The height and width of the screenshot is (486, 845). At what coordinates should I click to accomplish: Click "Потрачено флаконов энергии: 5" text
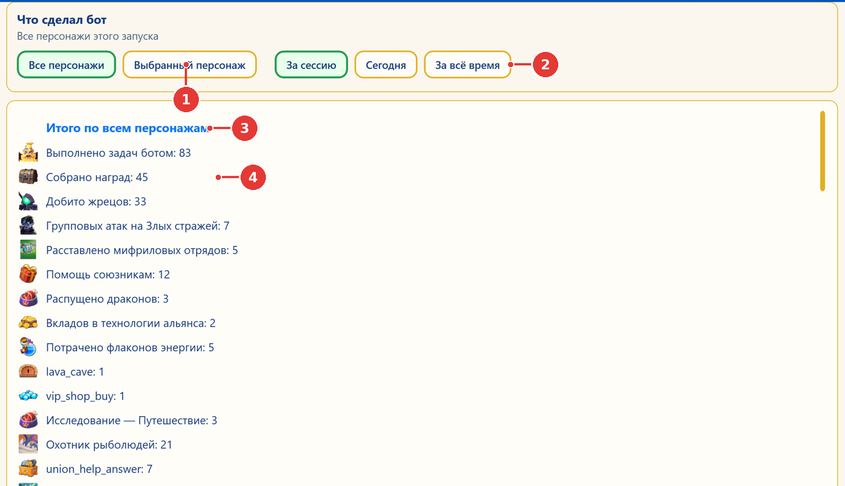[130, 347]
